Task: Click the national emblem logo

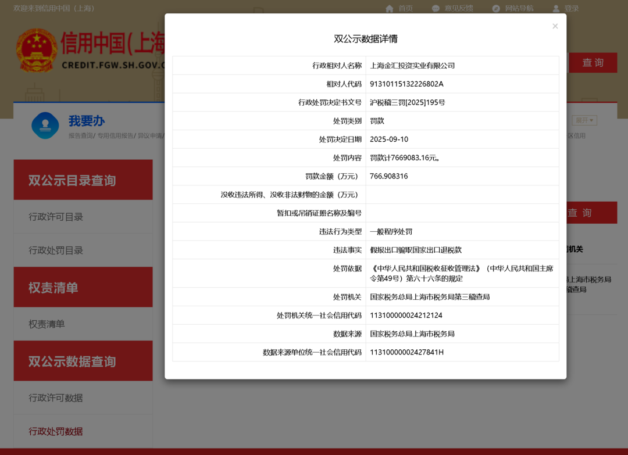Action: 37,50
